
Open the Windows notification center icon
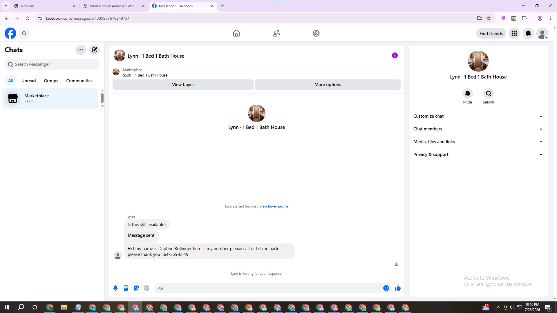tap(548, 307)
